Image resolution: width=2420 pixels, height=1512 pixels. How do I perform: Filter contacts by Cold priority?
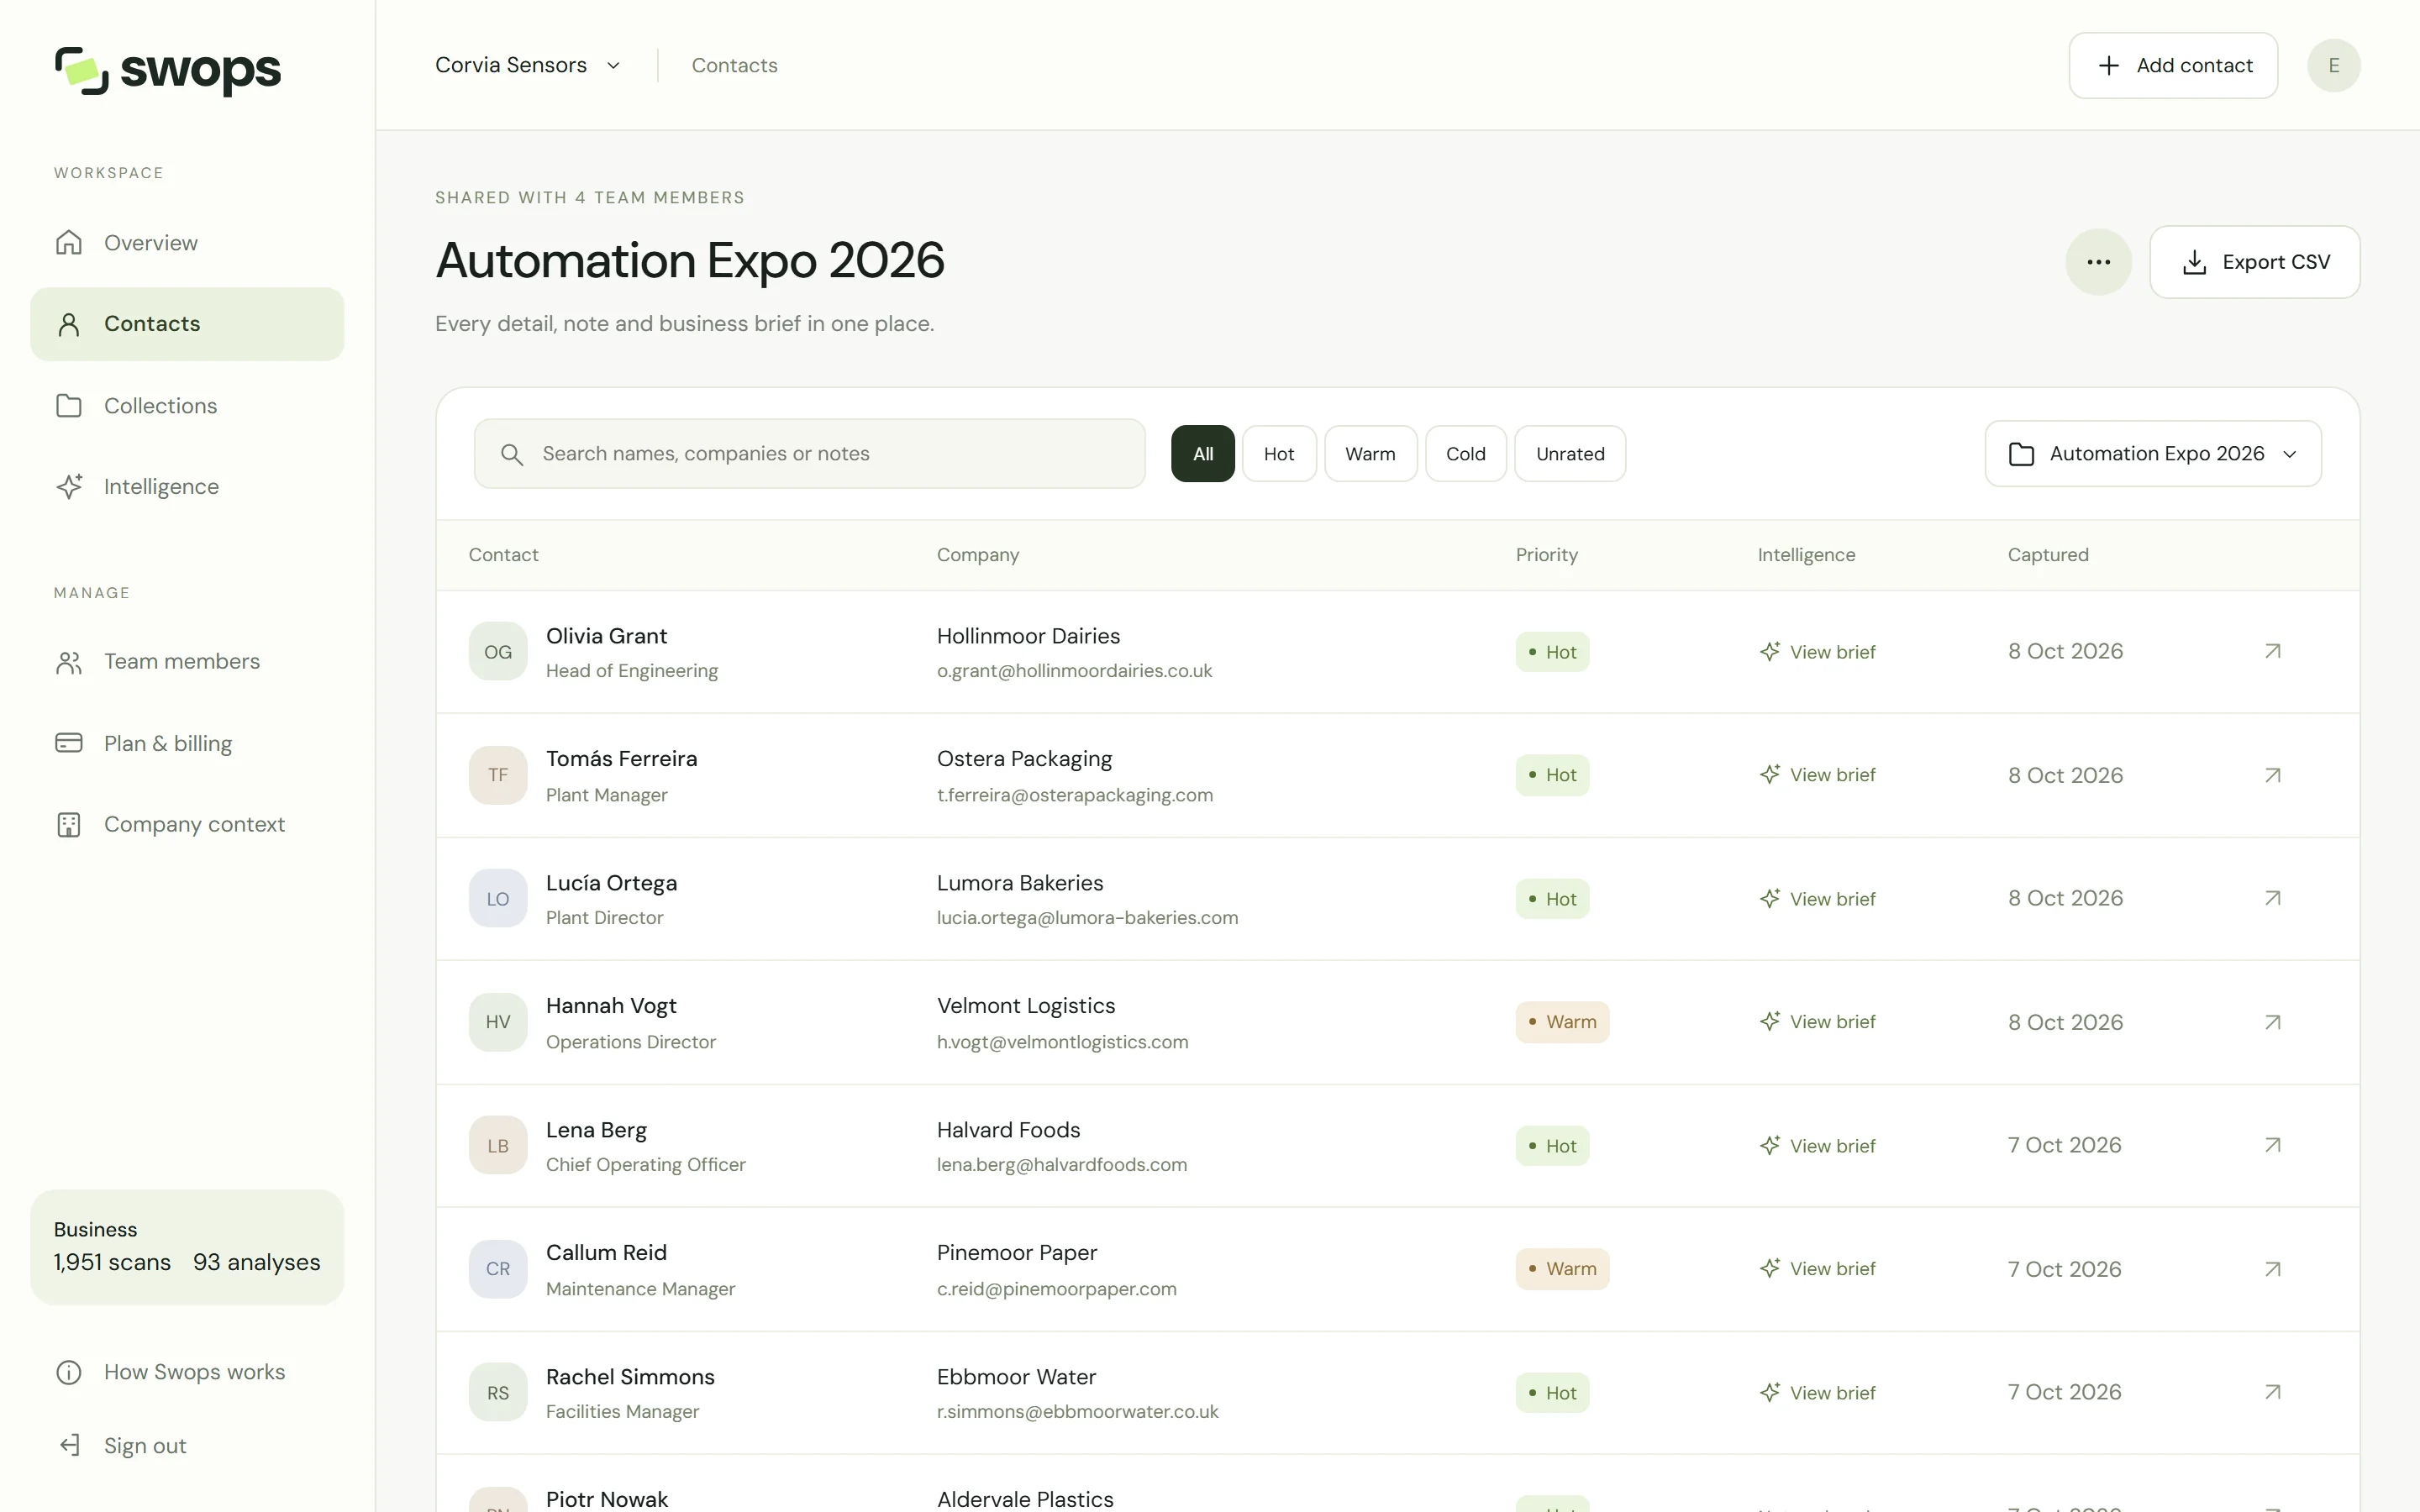[x=1465, y=454]
